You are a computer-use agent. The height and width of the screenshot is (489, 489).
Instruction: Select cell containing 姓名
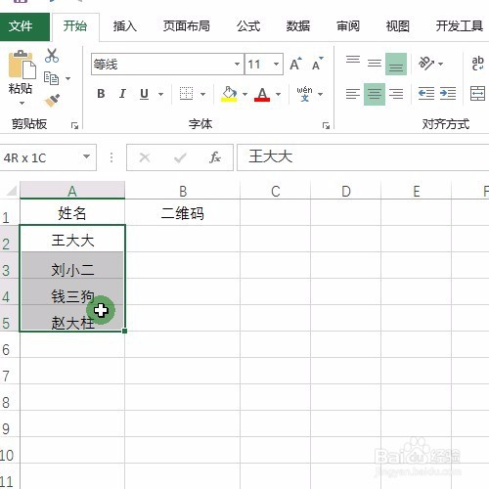click(x=72, y=212)
